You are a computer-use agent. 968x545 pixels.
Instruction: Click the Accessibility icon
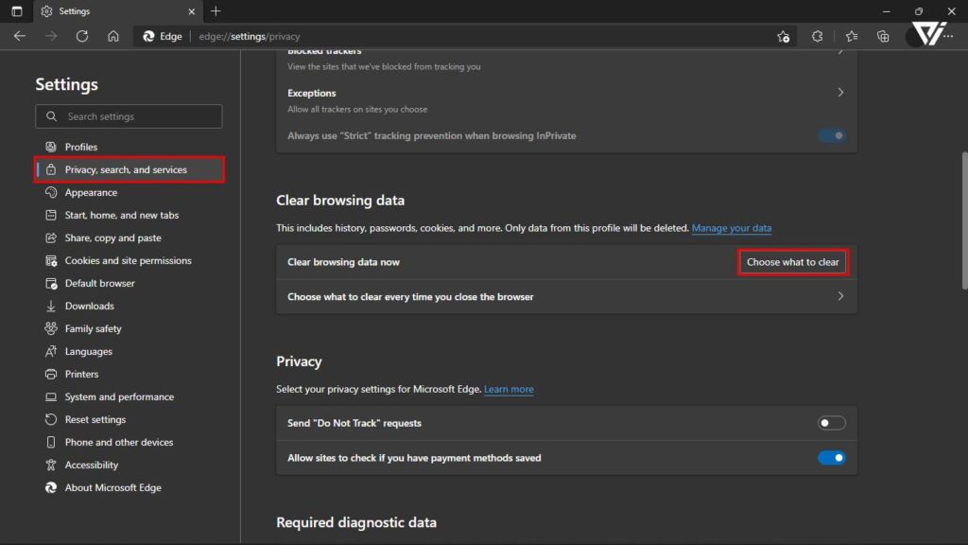tap(51, 466)
